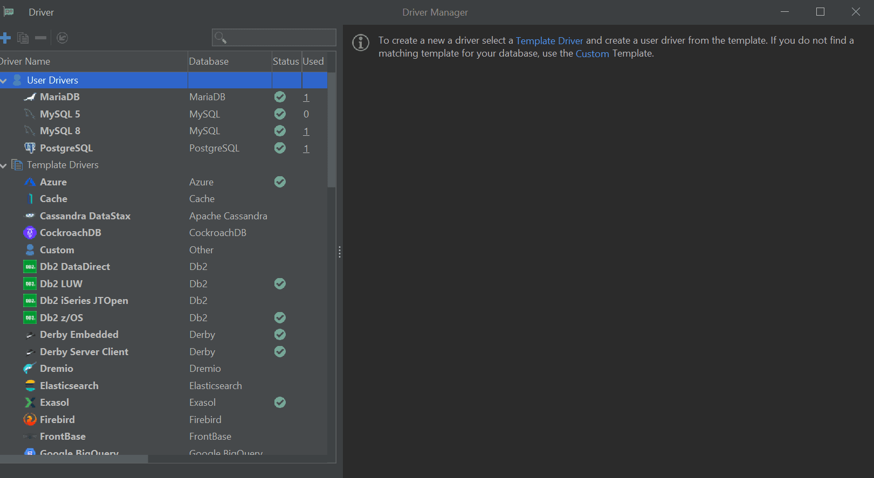Image resolution: width=874 pixels, height=478 pixels.
Task: Select the PostgreSQL elephant icon
Action: pos(30,148)
